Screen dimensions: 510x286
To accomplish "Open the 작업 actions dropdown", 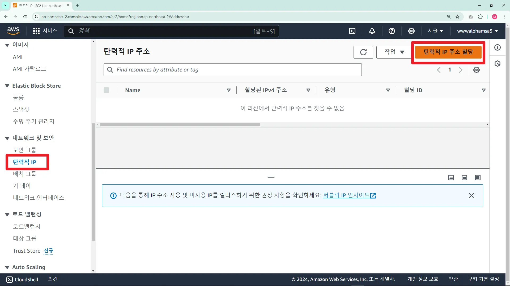I will (x=394, y=52).
